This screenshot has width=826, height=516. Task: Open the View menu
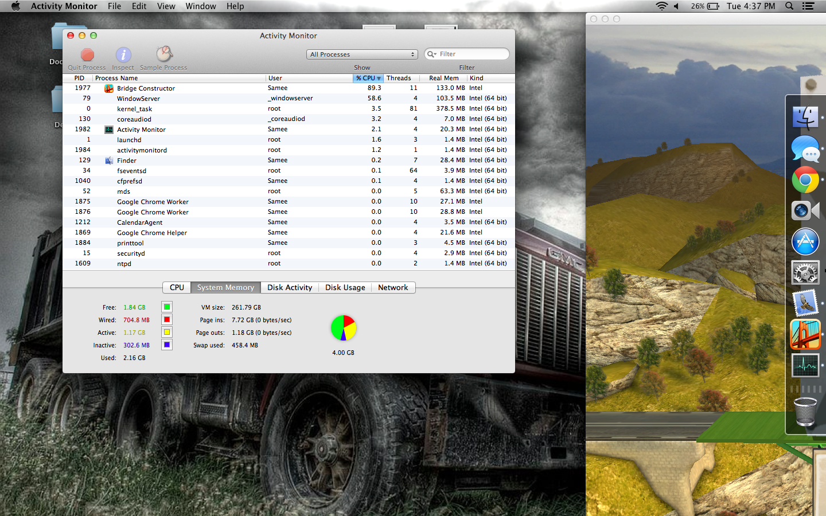[166, 6]
